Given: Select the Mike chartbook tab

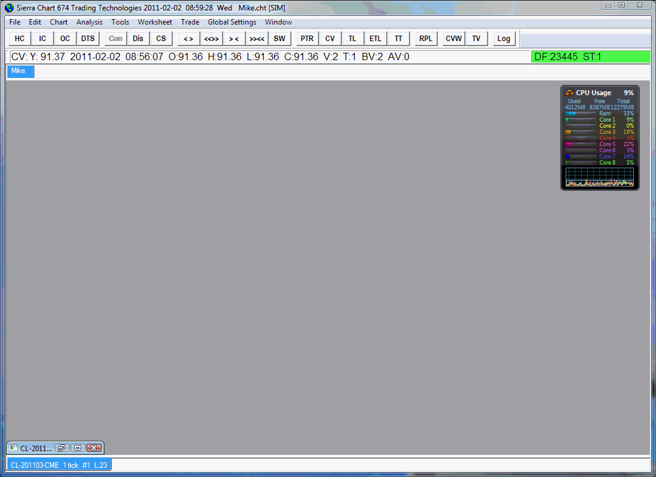Looking at the screenshot, I should point(20,71).
